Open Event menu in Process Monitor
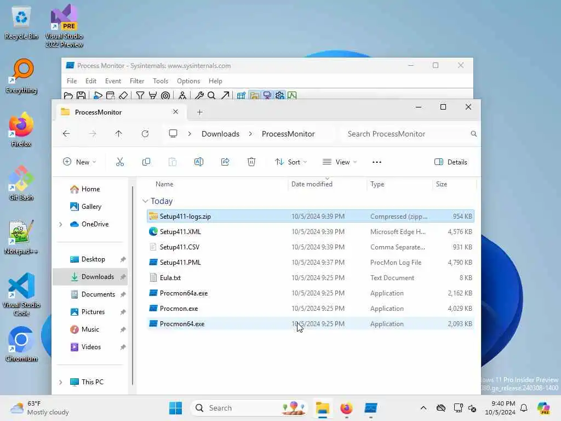This screenshot has width=561, height=421. click(x=113, y=81)
